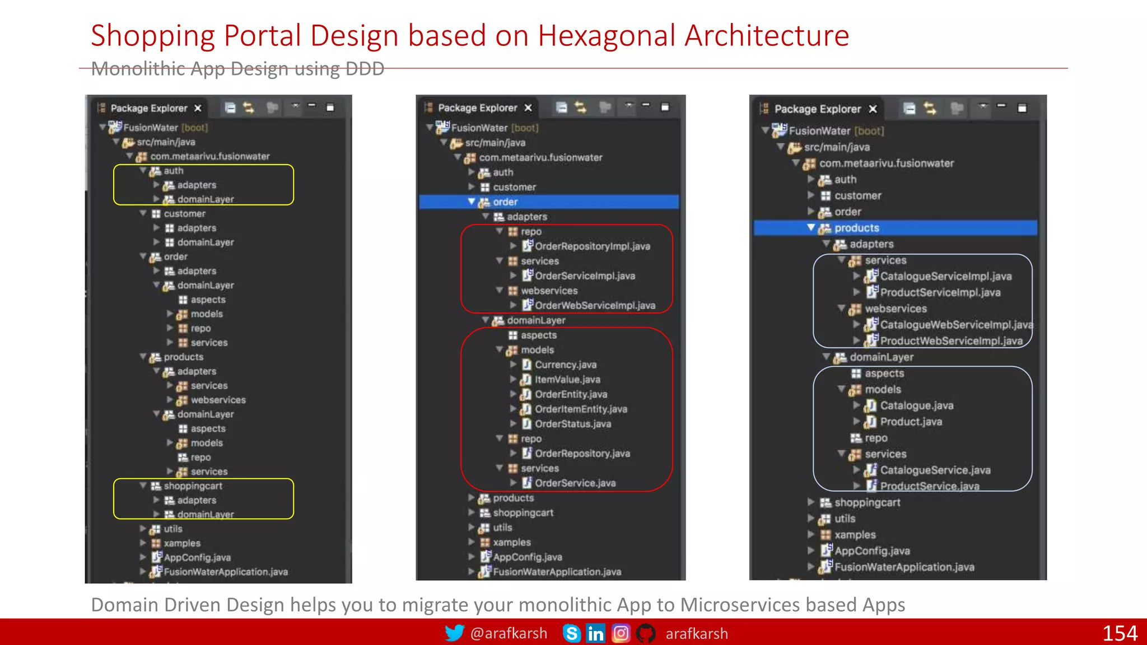
Task: Click Collapse All icon in left Package Explorer
Action: (x=230, y=107)
